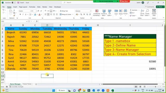Viewport: 166px width, 93px height.
Task: Expand AutoSum dropdown arrow
Action: click(x=139, y=10)
